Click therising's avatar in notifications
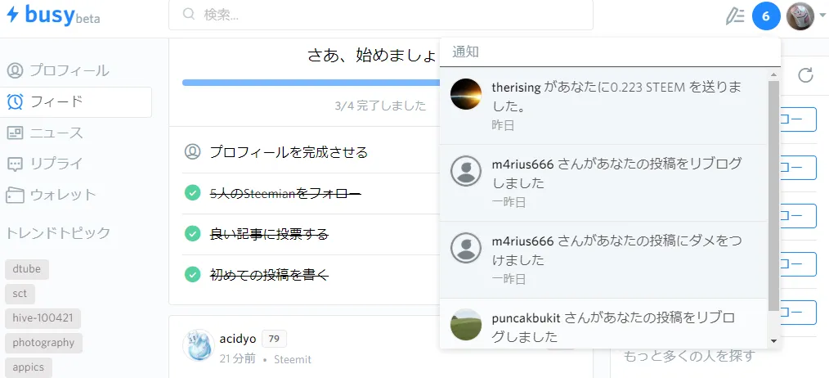Viewport: 829px width, 378px height. click(466, 95)
